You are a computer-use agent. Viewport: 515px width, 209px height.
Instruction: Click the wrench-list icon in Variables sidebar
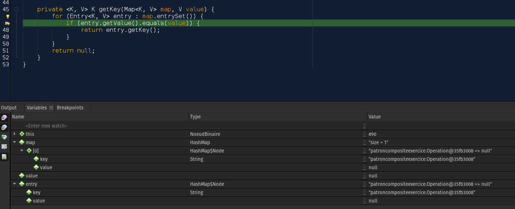tap(4, 147)
